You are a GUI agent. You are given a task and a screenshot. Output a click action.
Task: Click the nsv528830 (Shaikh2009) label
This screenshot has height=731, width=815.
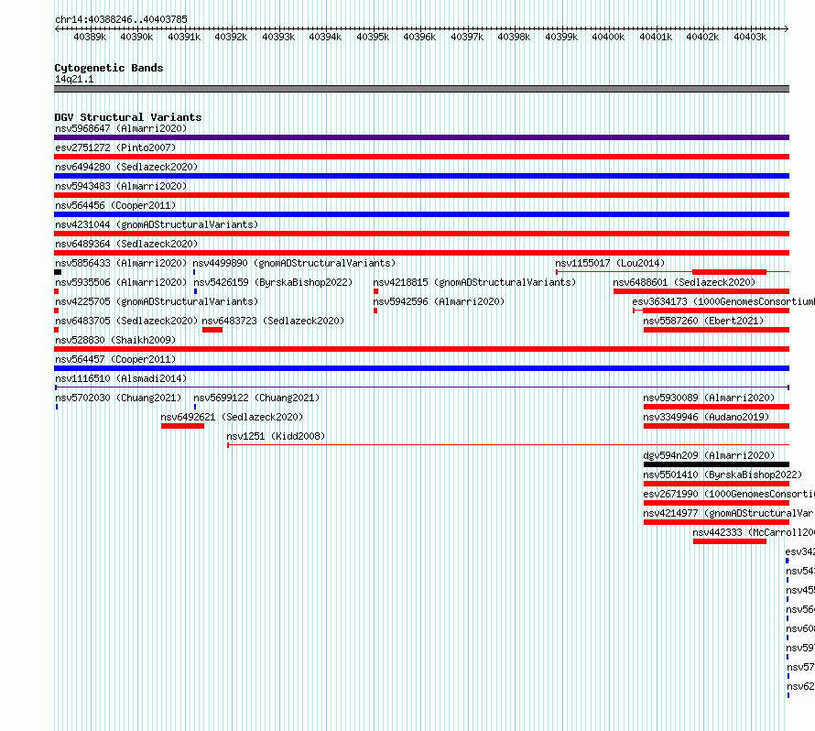tap(115, 340)
